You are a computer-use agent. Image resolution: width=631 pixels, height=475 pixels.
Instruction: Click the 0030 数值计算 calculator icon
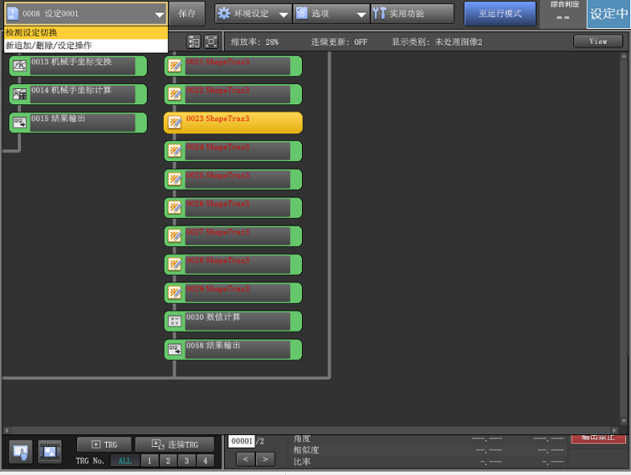click(175, 321)
